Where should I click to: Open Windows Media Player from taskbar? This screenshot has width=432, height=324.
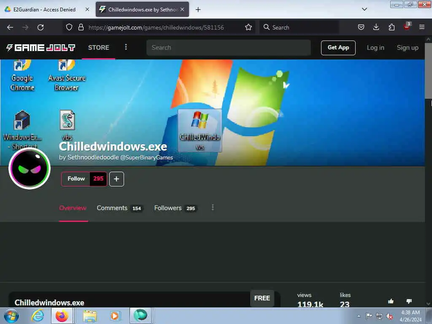click(x=115, y=316)
